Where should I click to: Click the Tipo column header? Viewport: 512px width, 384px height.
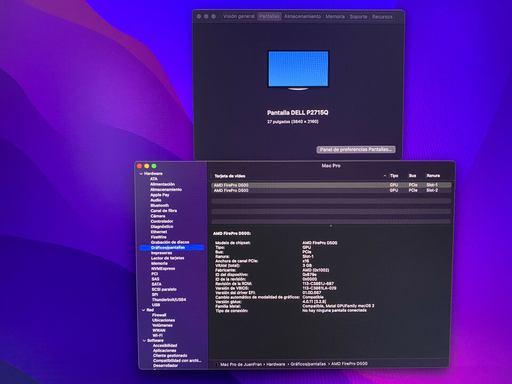pyautogui.click(x=394, y=175)
